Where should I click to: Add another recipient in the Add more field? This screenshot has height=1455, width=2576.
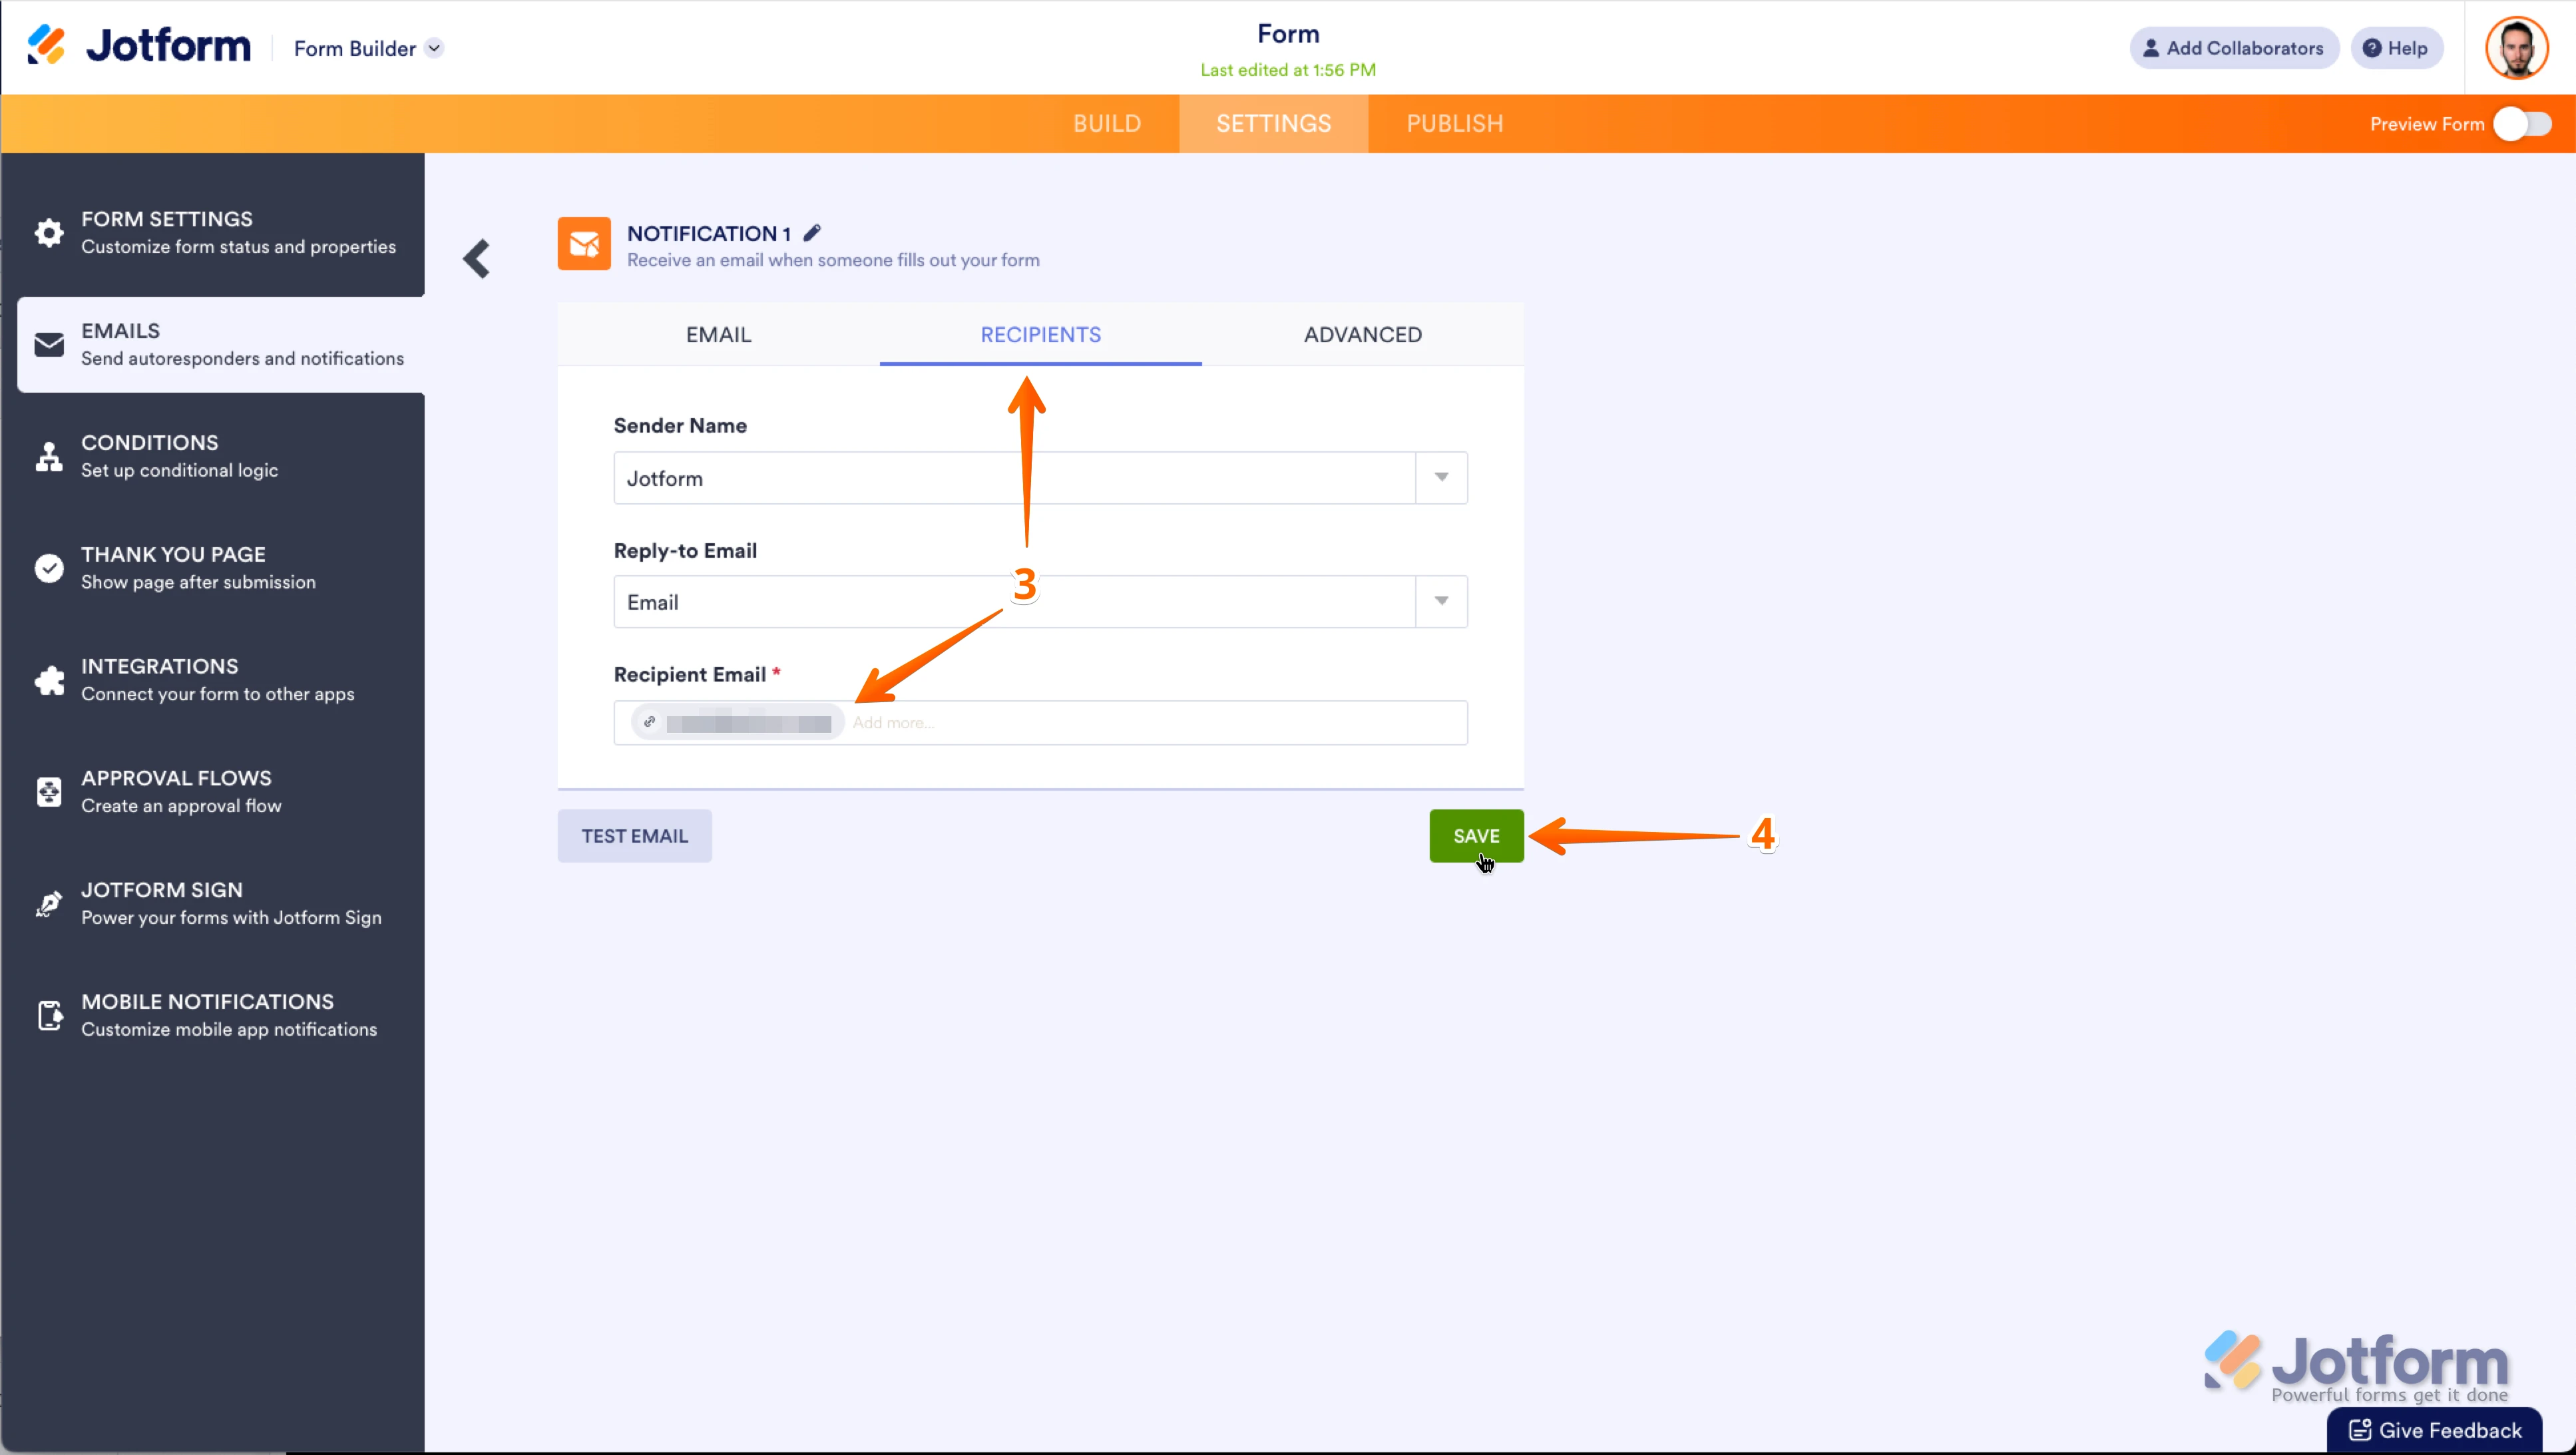point(895,722)
